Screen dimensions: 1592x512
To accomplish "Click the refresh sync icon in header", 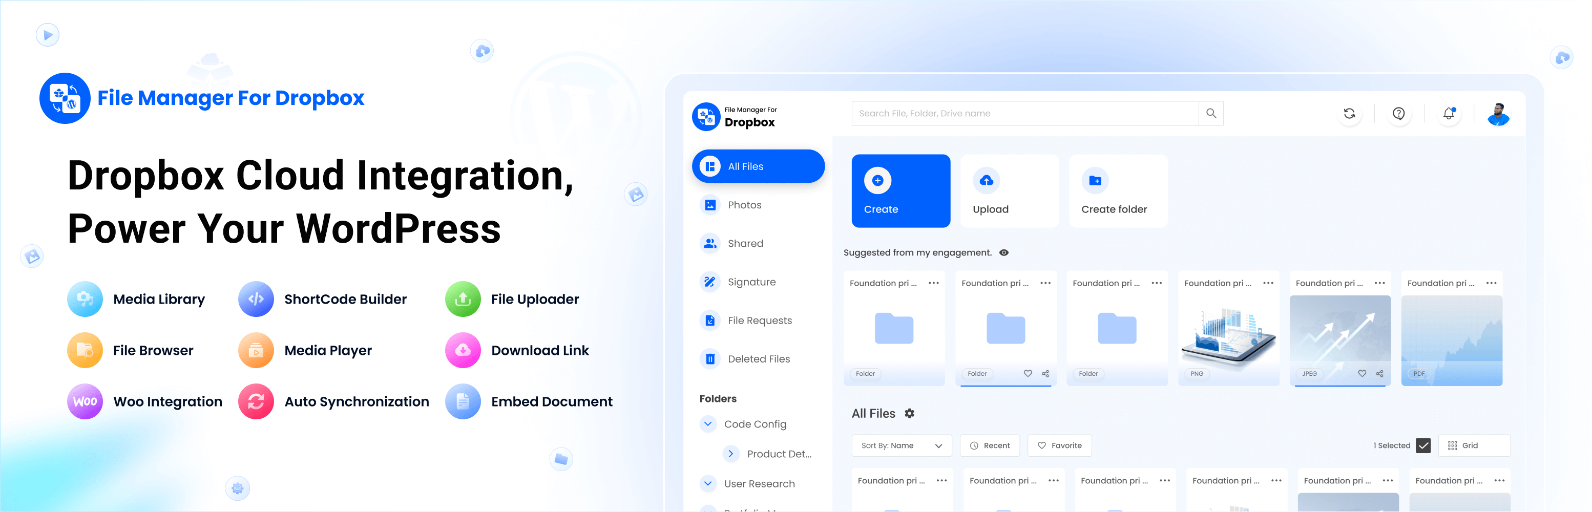I will (x=1349, y=114).
